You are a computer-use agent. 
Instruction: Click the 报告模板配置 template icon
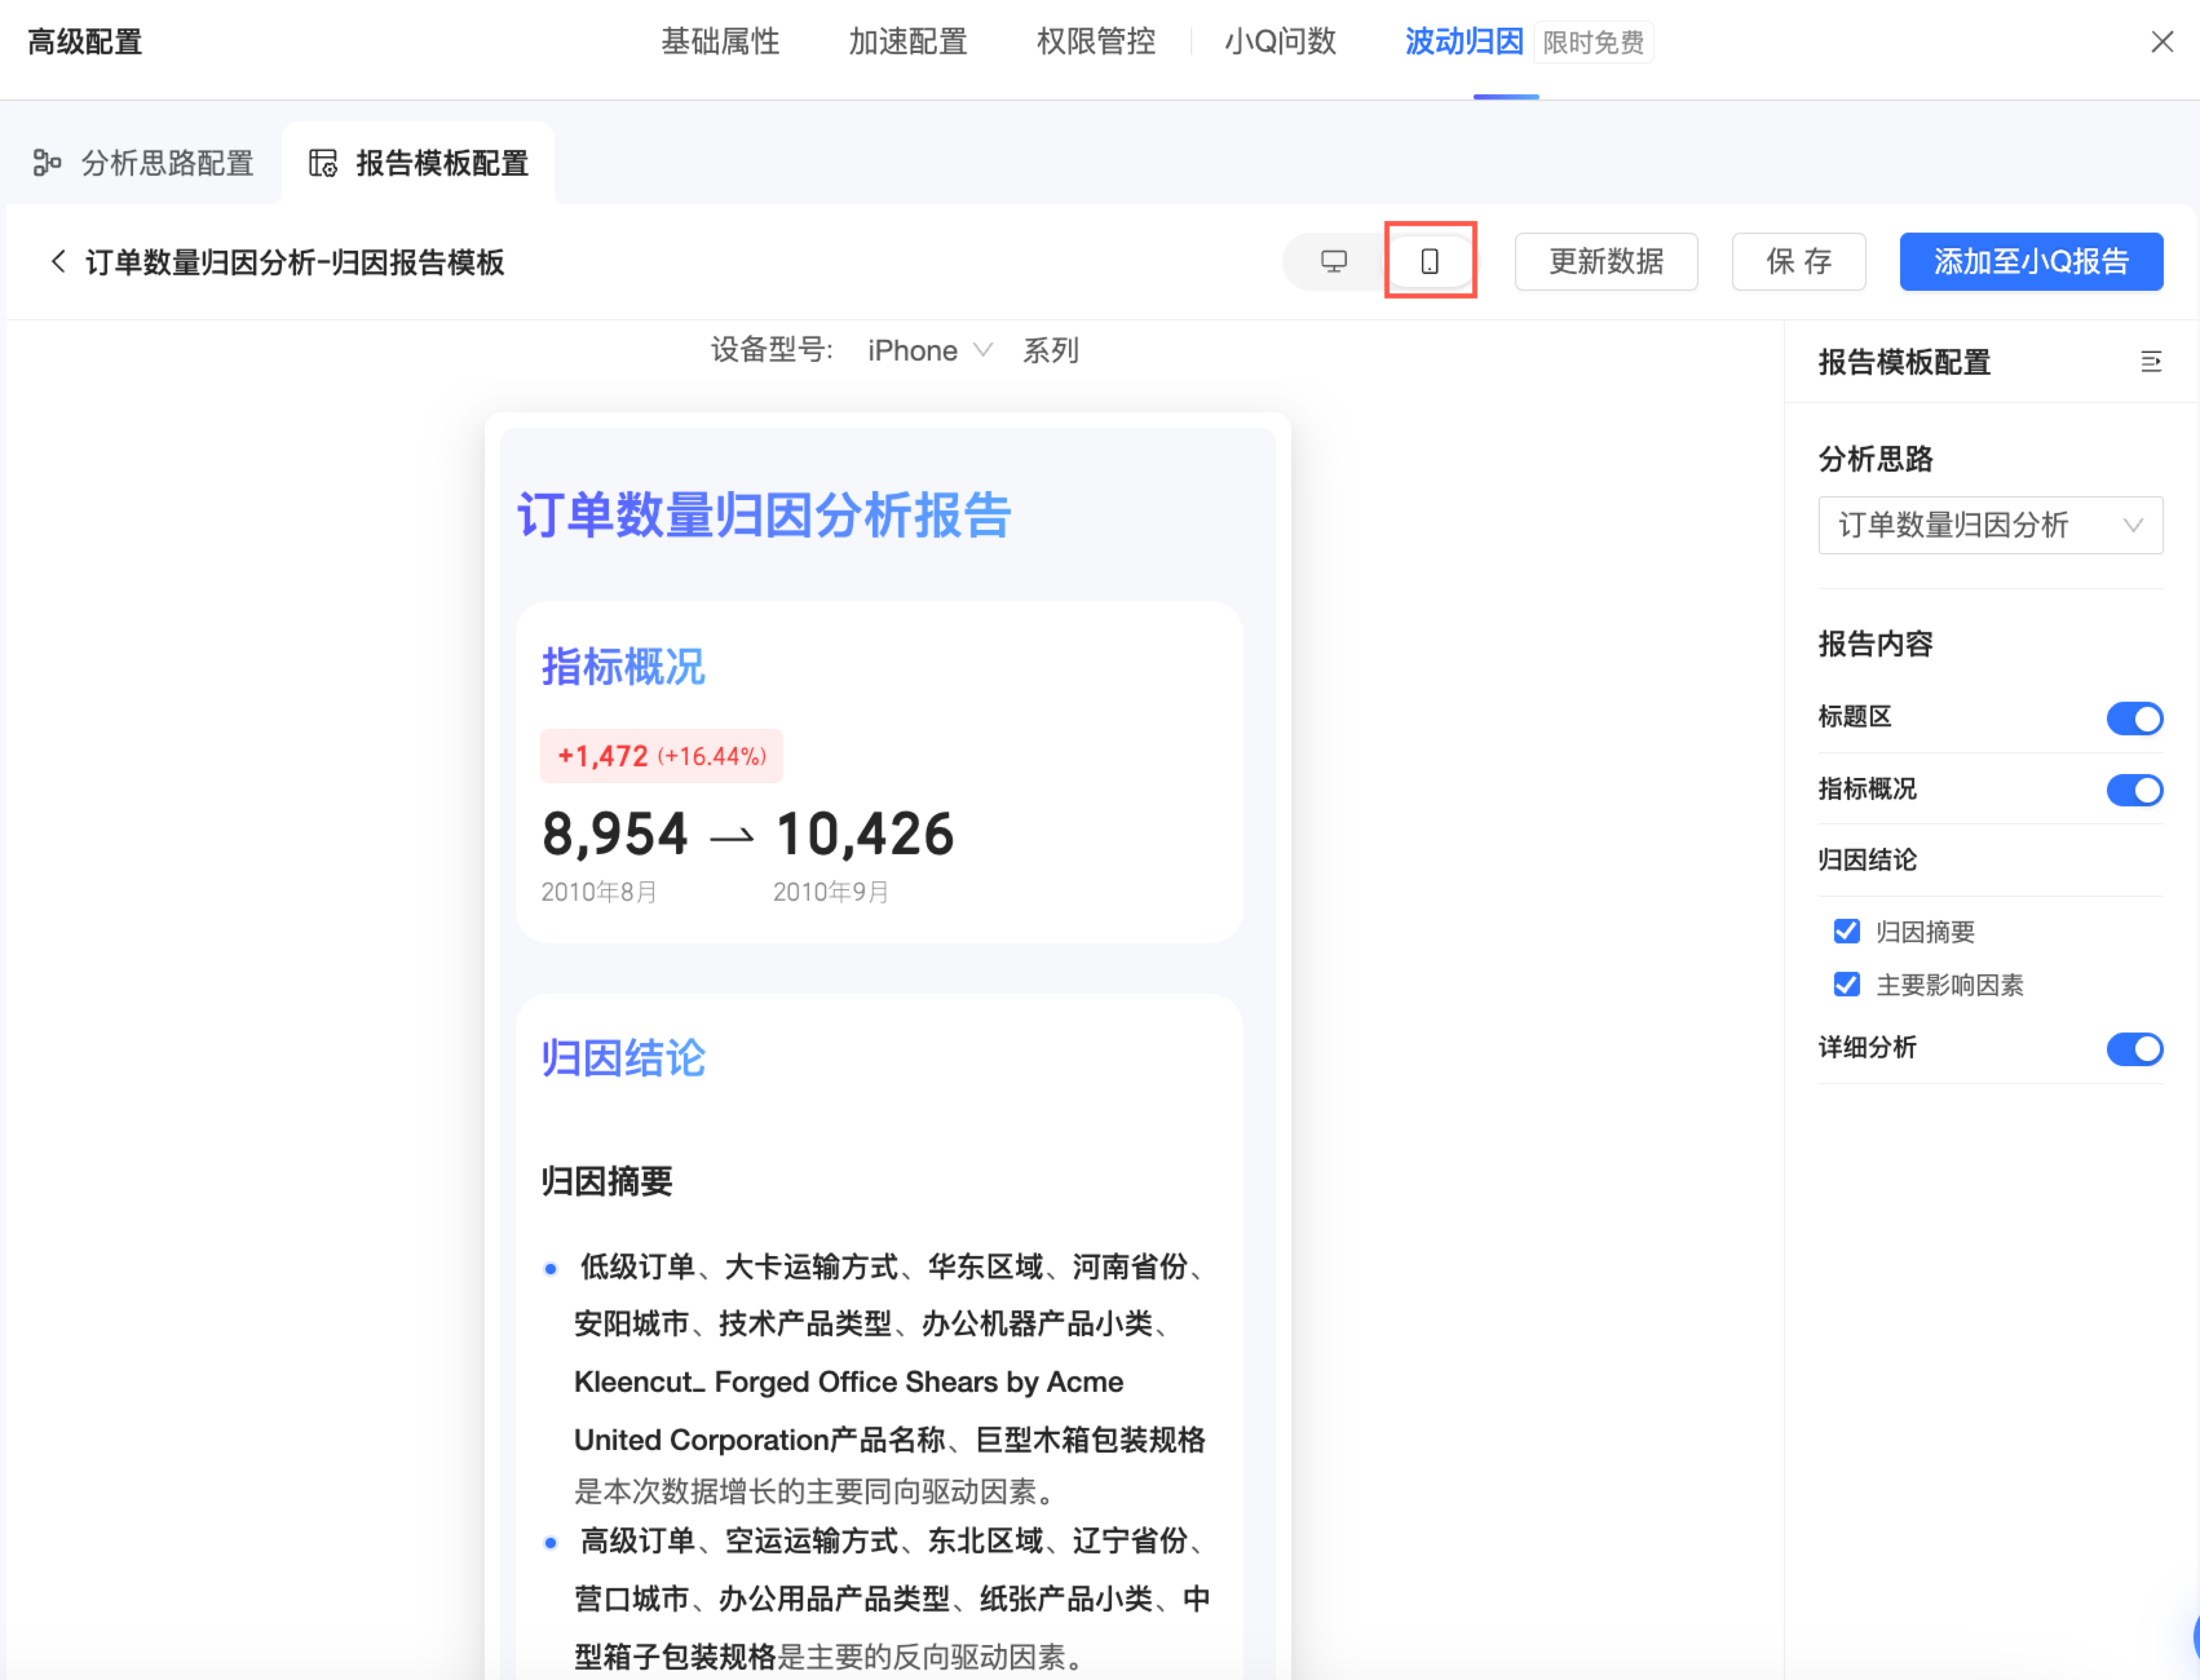(x=323, y=162)
